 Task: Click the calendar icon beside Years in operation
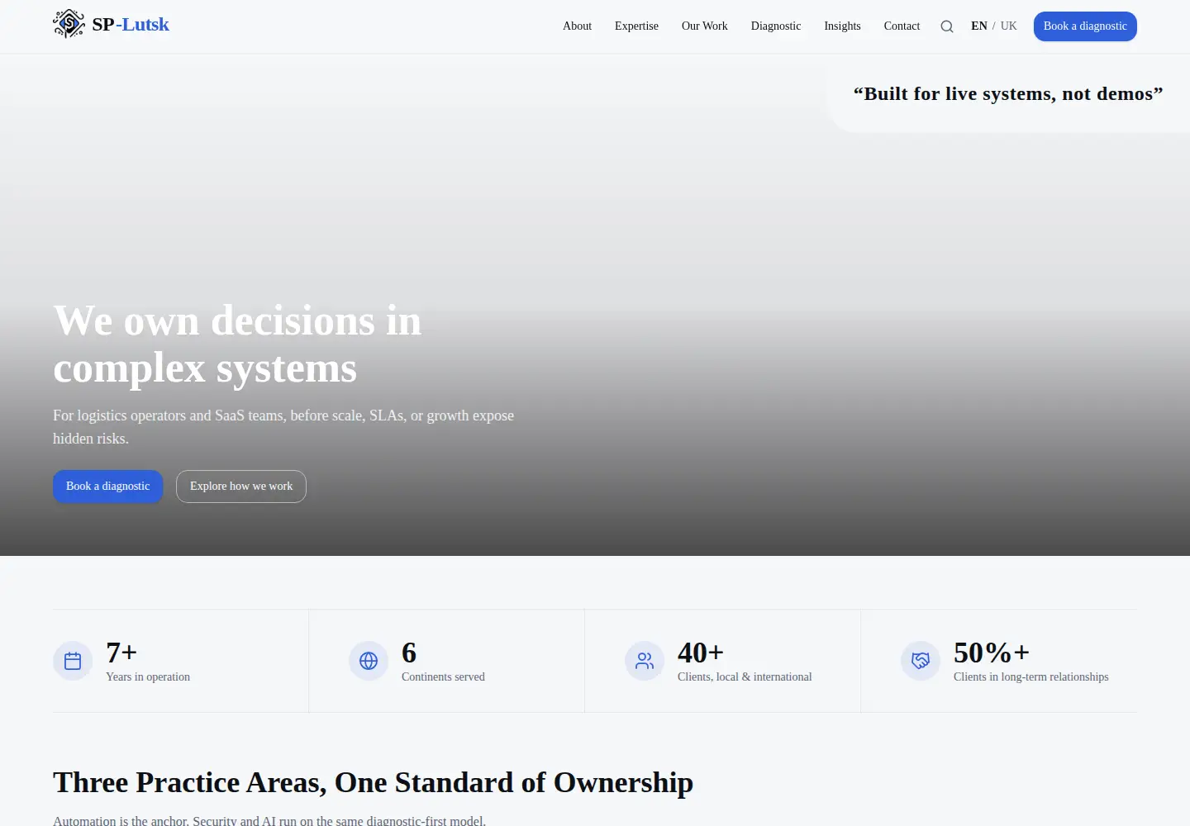(73, 661)
